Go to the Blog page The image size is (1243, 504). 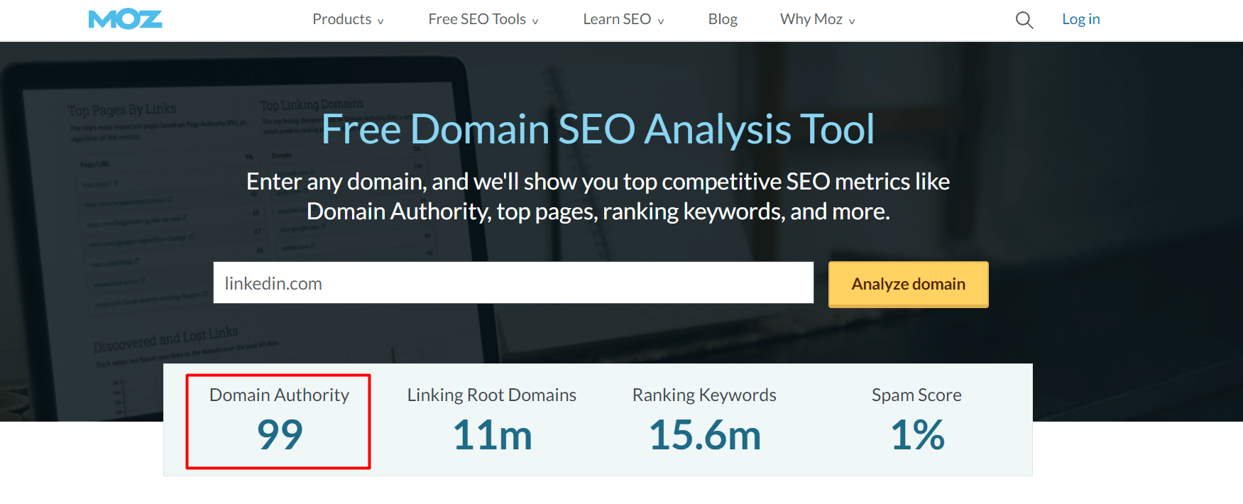[723, 19]
